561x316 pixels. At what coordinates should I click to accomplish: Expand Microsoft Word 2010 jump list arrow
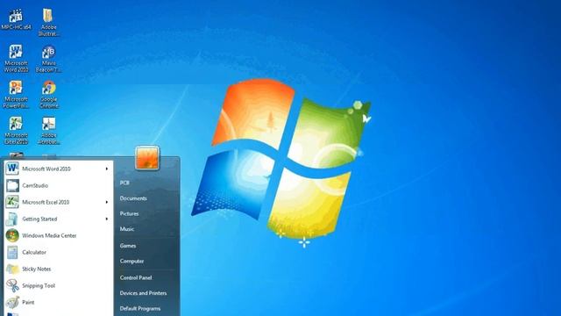[107, 169]
